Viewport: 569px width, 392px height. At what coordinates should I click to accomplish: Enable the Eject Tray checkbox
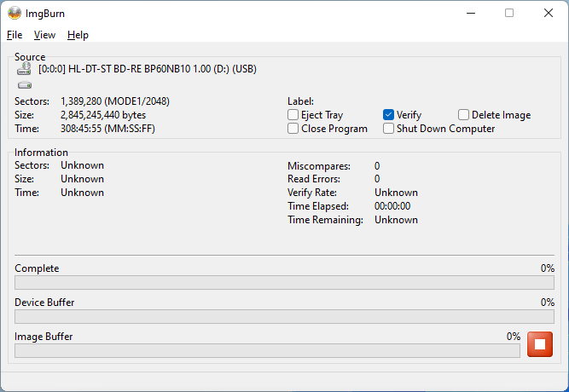coord(293,115)
